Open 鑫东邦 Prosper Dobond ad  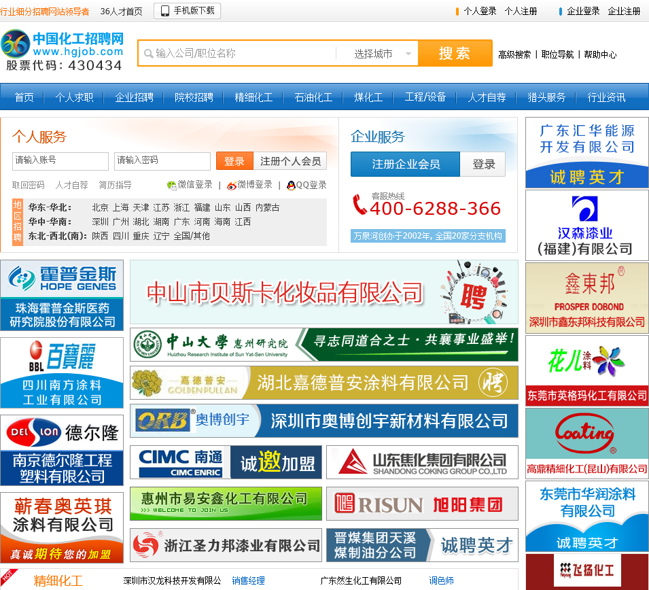coord(587,298)
